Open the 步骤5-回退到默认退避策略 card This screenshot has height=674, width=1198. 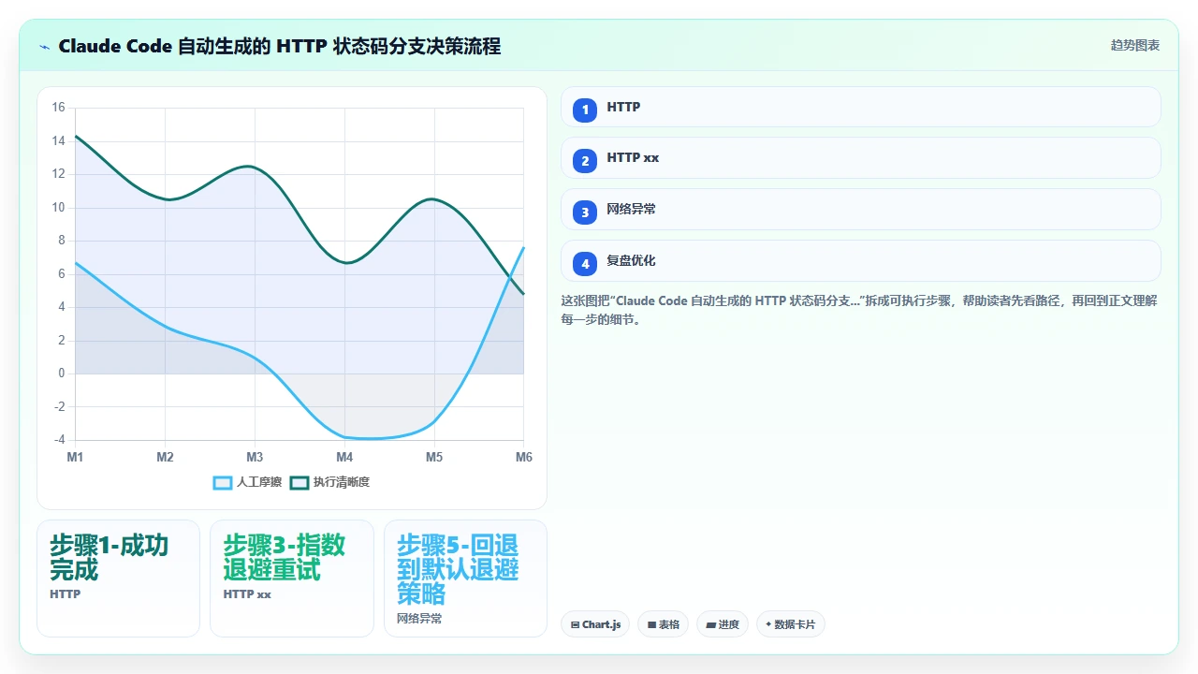point(465,579)
